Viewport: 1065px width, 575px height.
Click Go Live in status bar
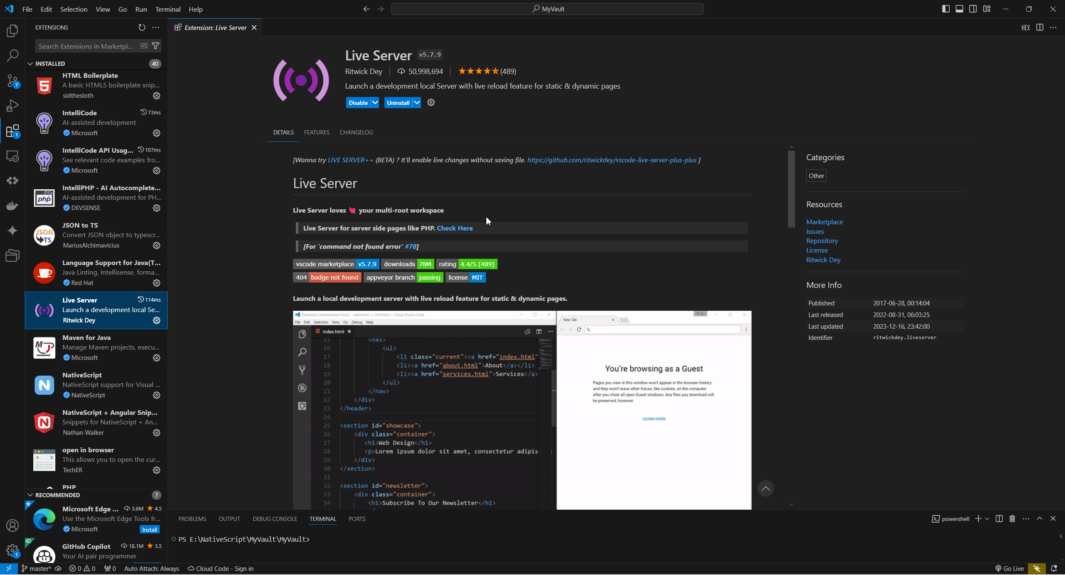click(1009, 568)
